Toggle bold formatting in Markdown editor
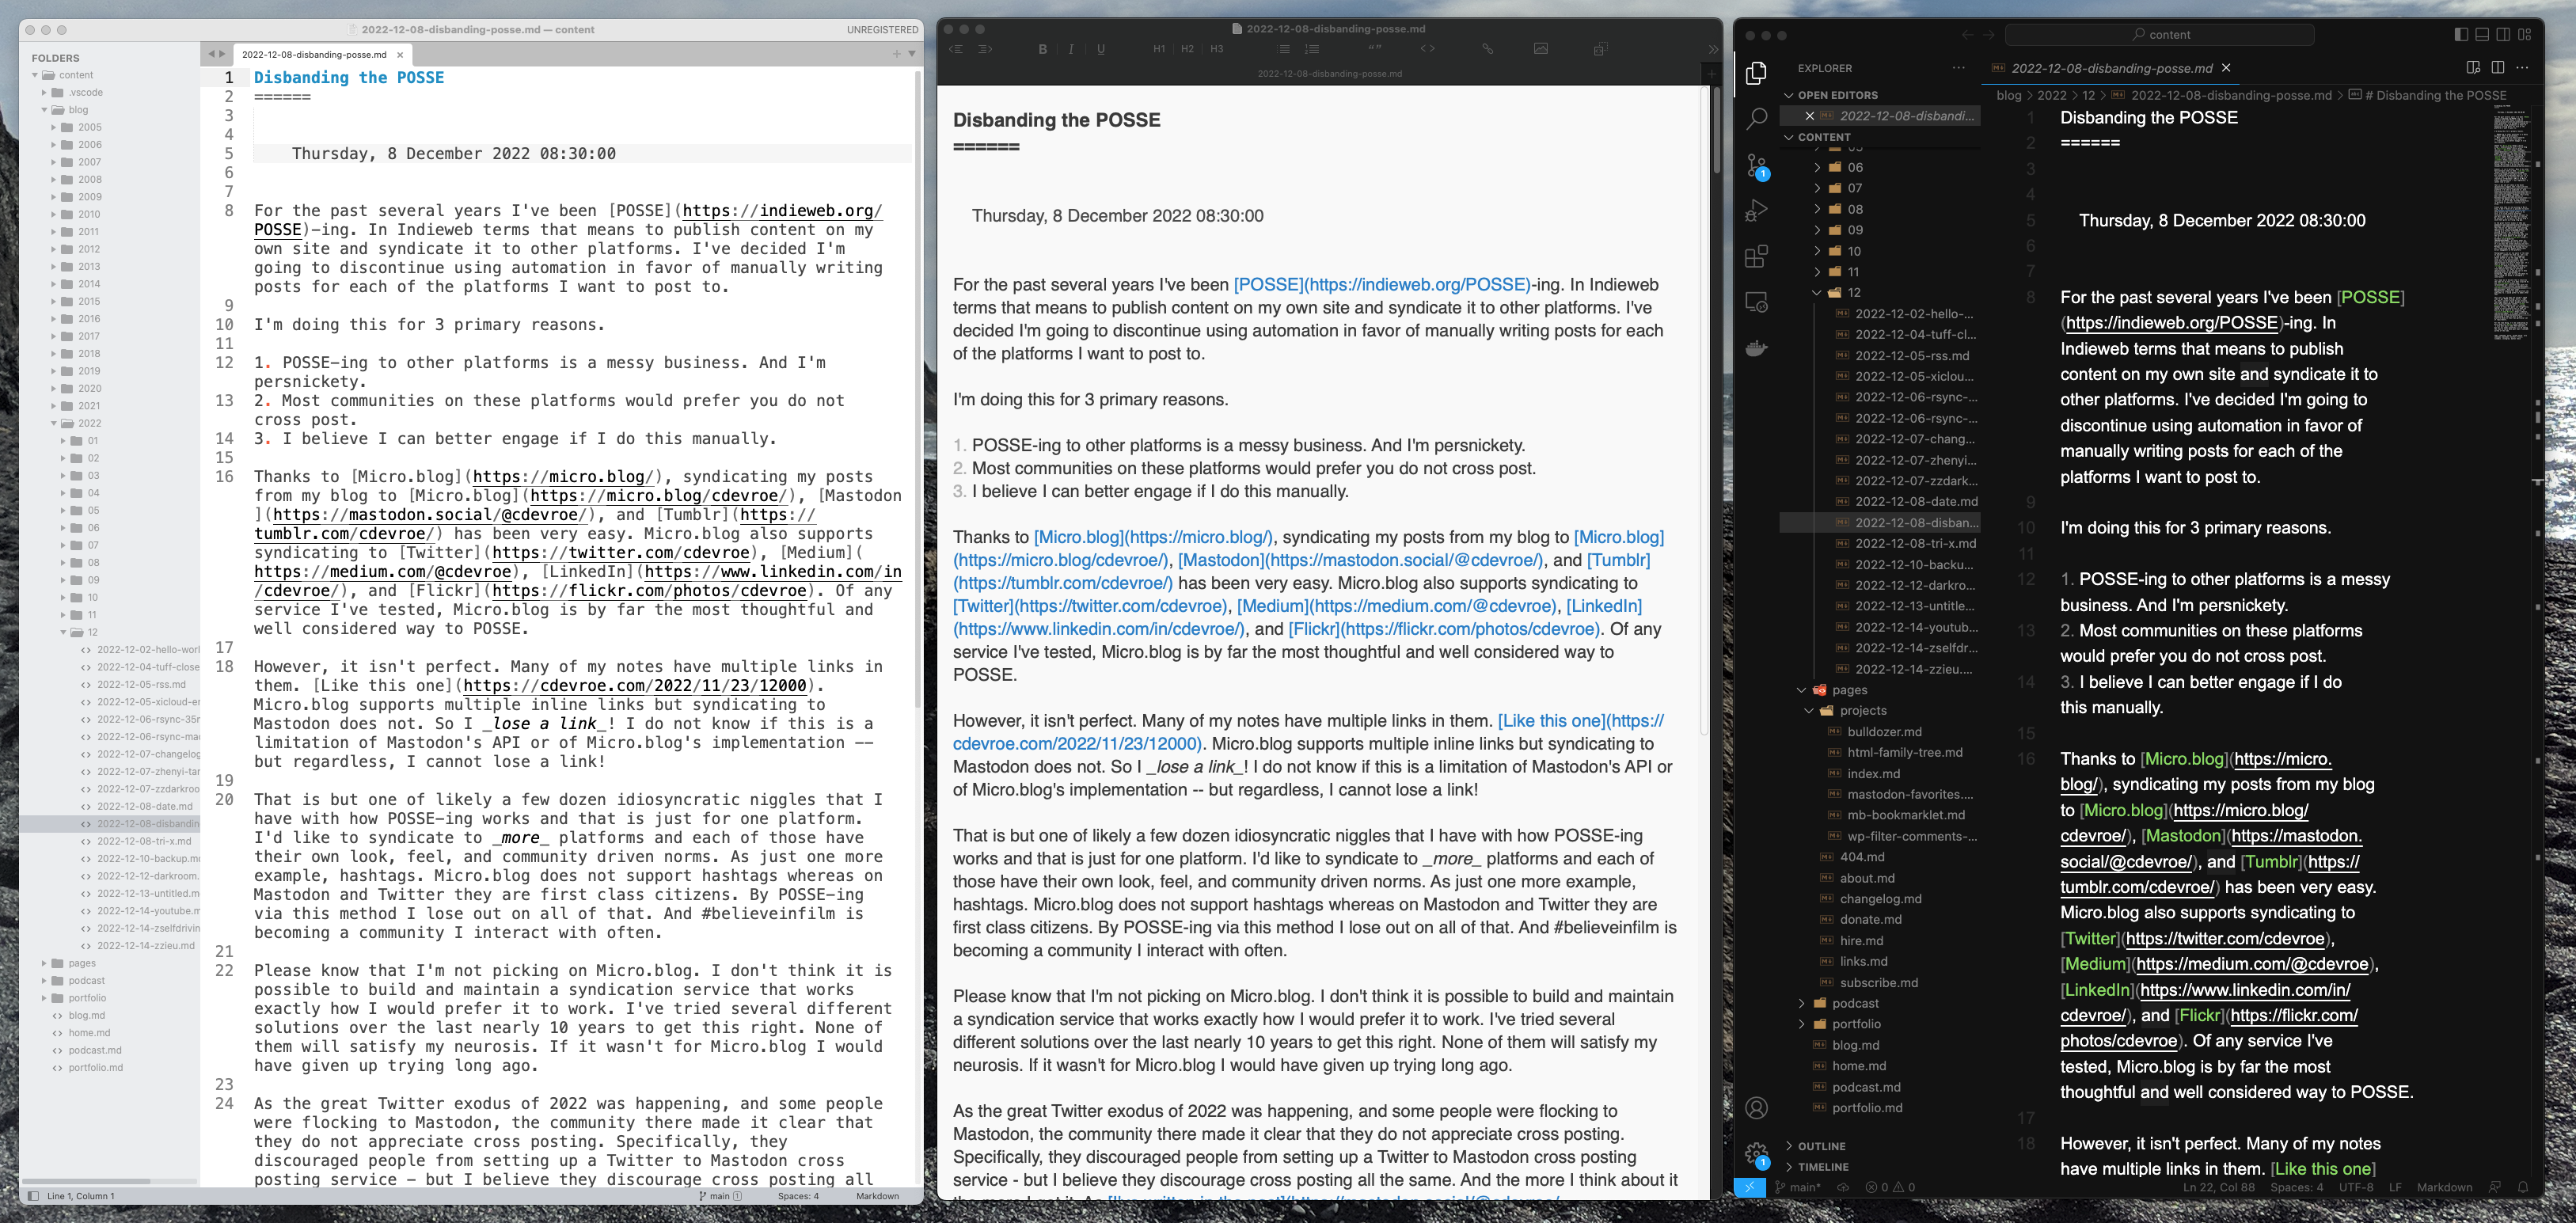Viewport: 2576px width, 1223px height. pyautogui.click(x=1043, y=48)
